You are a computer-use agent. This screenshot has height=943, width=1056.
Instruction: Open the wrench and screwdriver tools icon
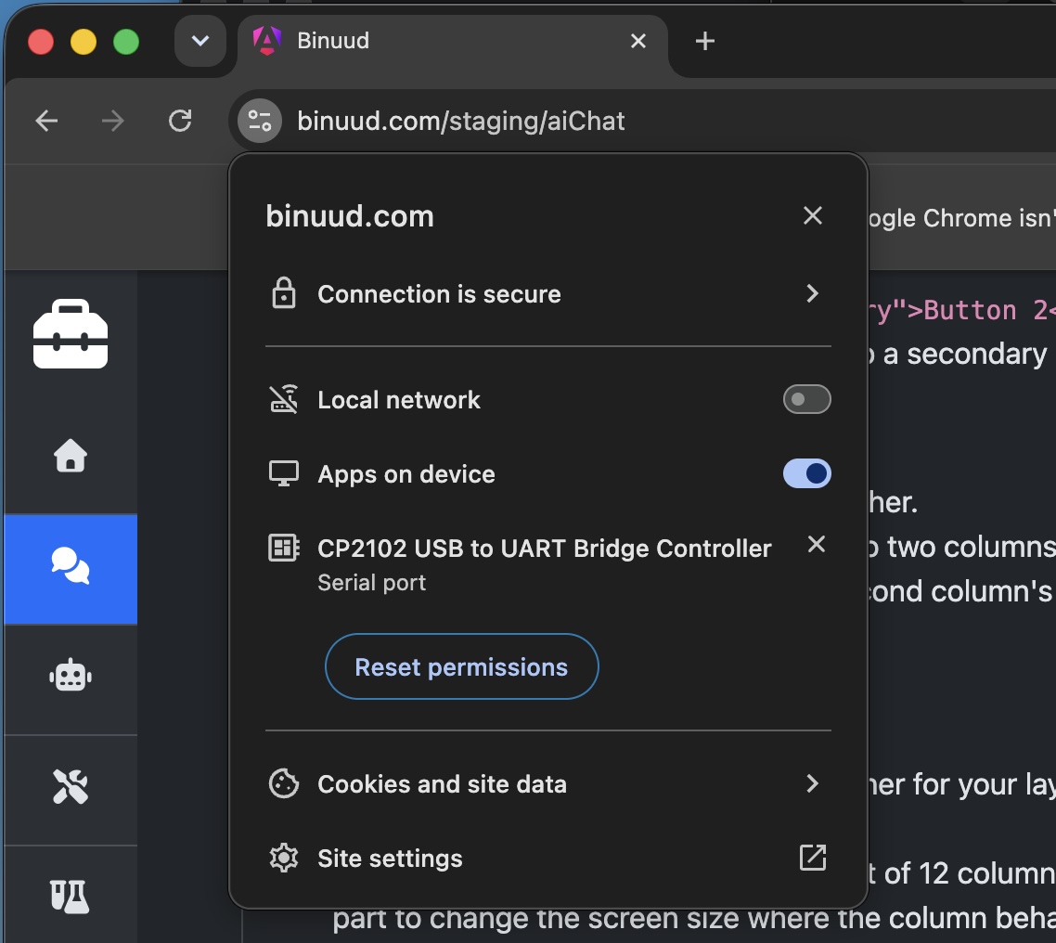[71, 786]
